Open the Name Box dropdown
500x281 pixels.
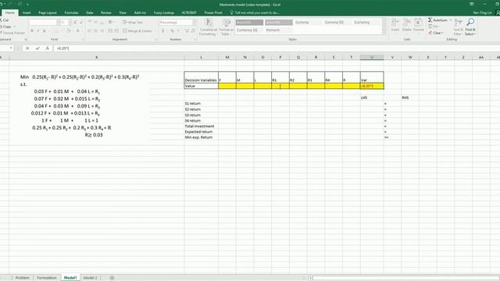11,48
